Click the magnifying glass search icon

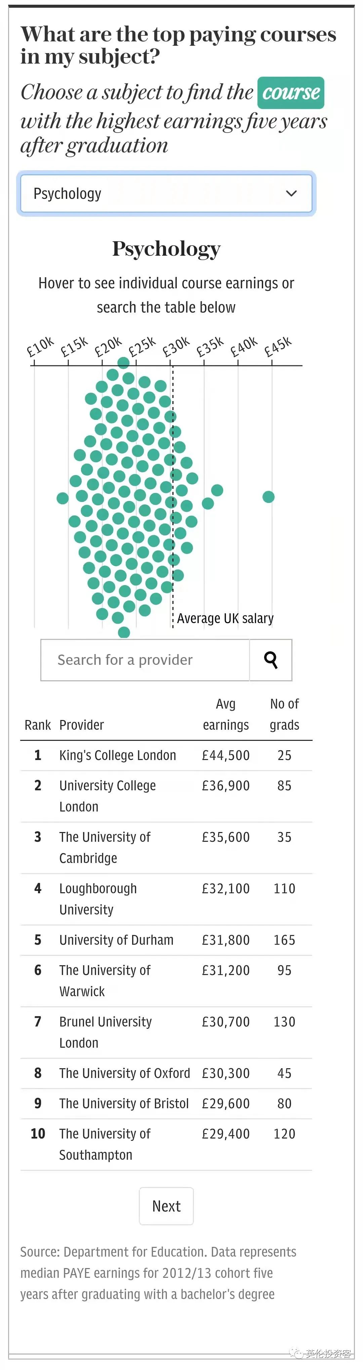tap(271, 660)
